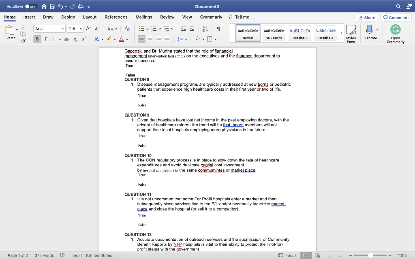Apply the Heading 1 style

300,33
